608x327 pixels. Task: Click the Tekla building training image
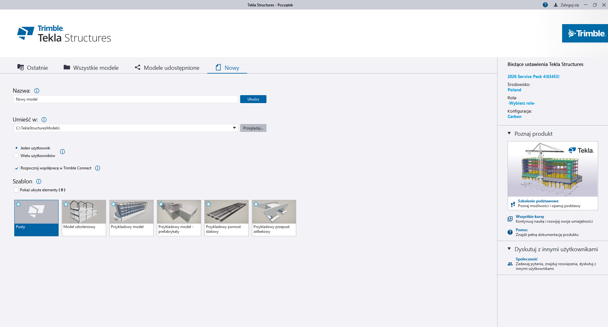pos(553,169)
